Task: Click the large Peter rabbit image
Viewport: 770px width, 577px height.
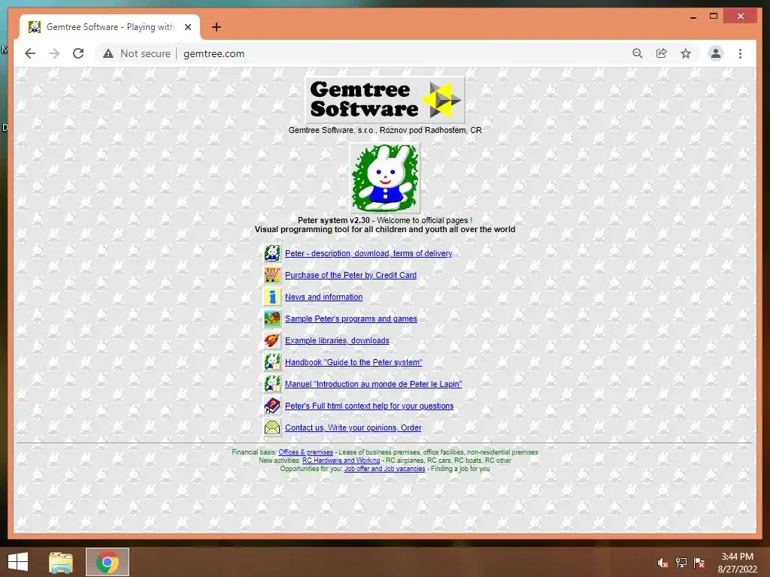Action: coord(385,177)
